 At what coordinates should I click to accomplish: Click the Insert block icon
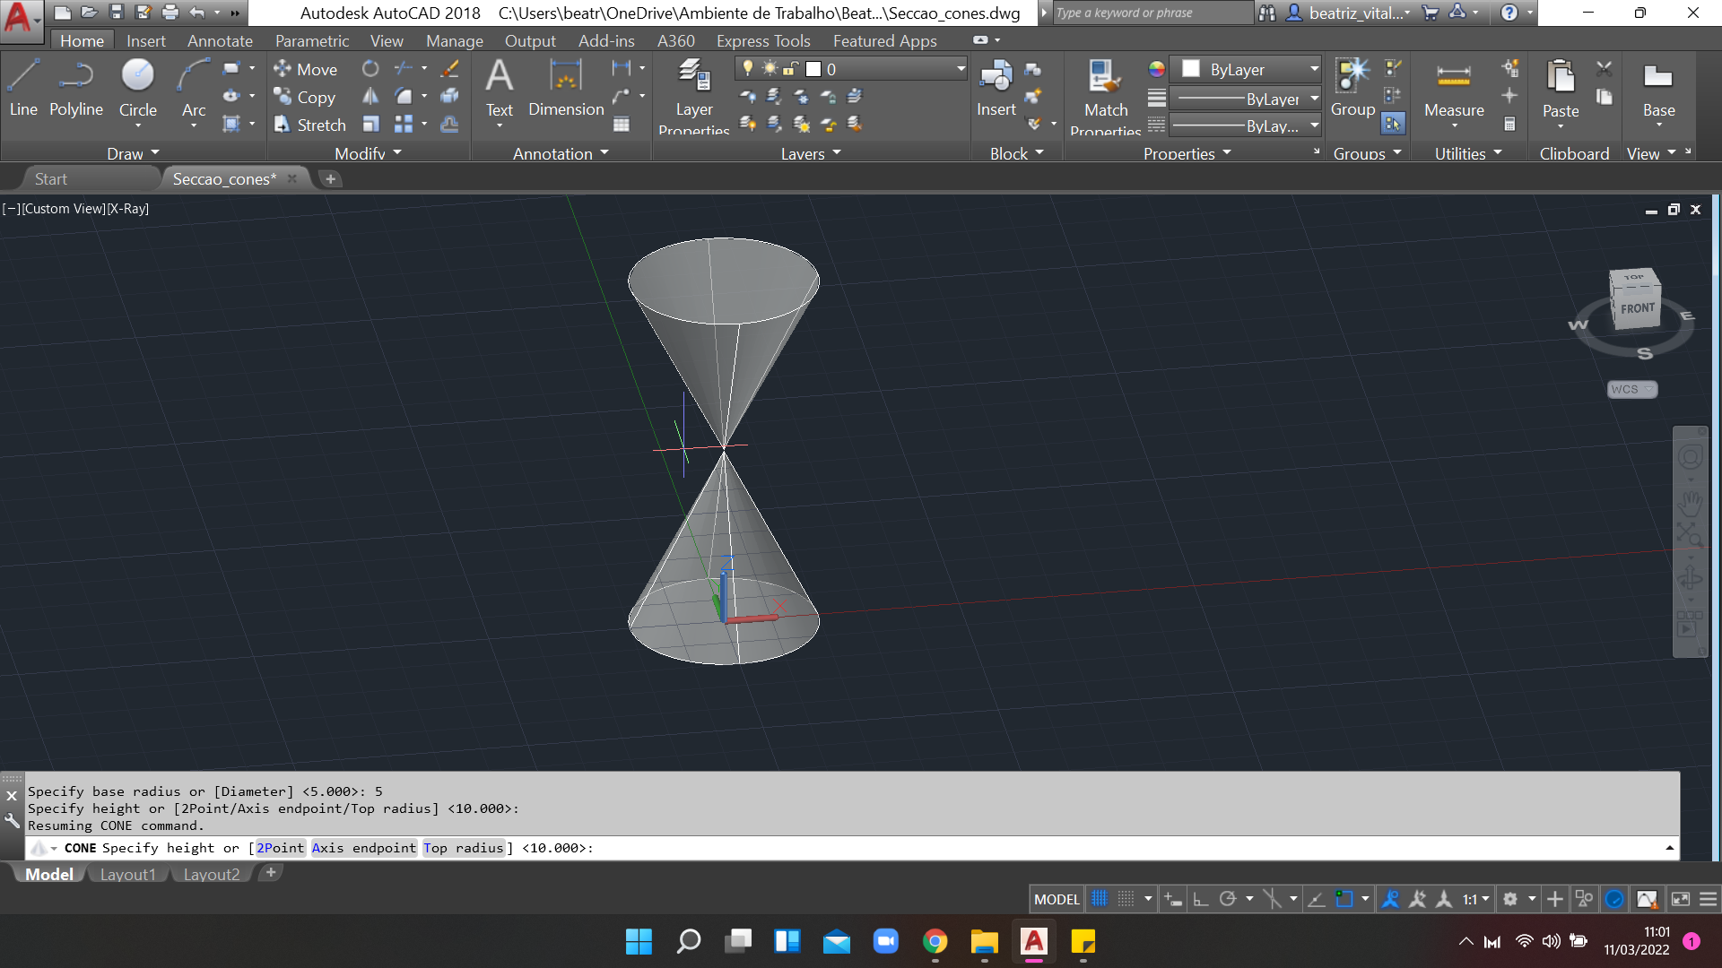coord(996,87)
